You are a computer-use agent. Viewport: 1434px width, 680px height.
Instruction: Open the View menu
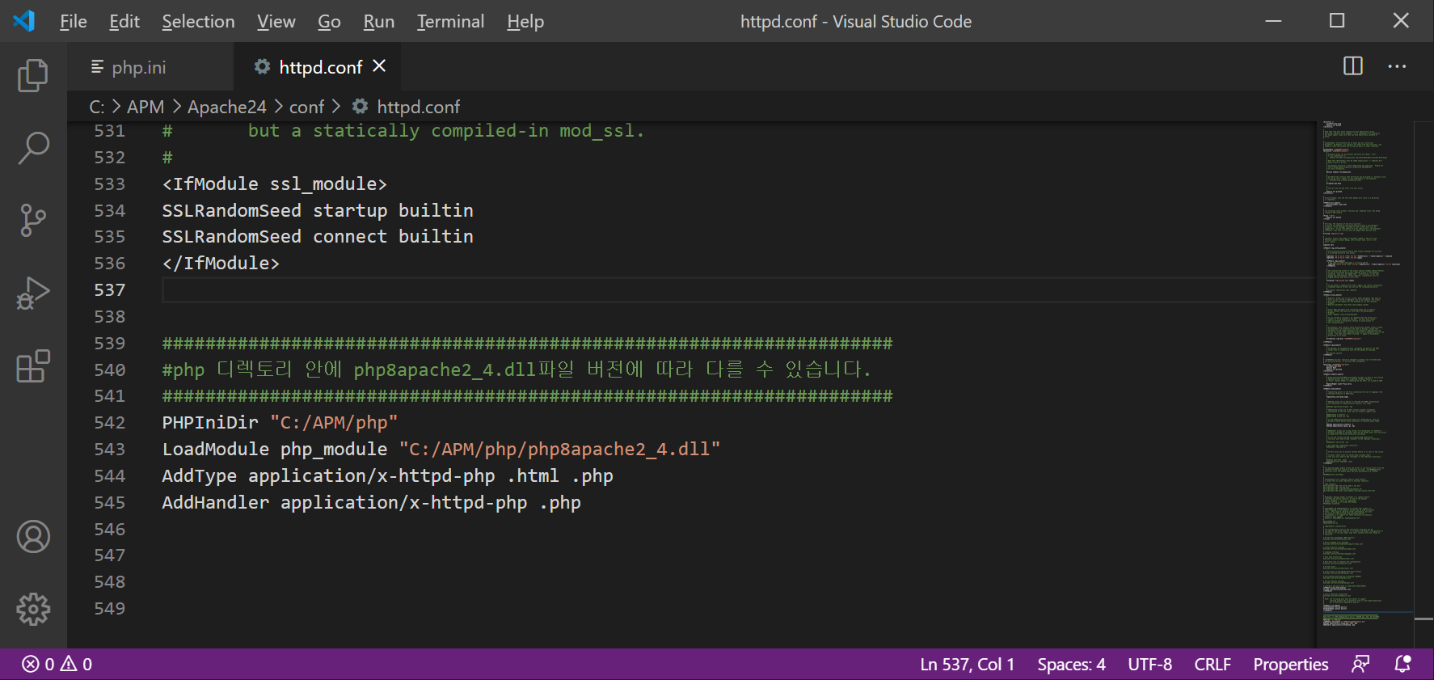tap(276, 21)
